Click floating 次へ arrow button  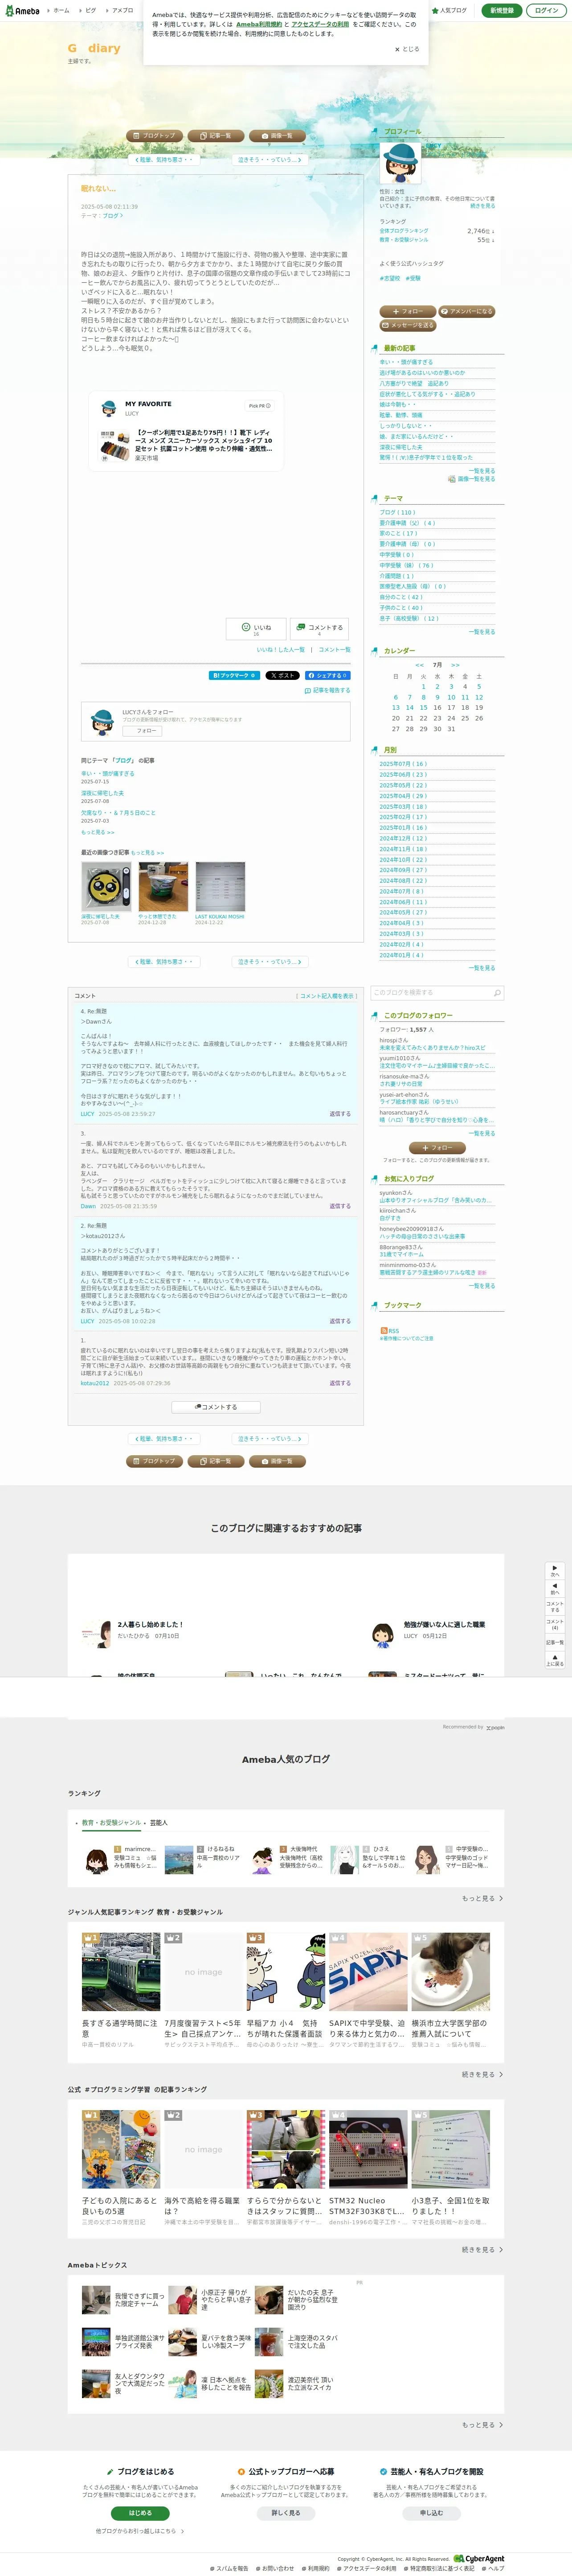pyautogui.click(x=555, y=1571)
